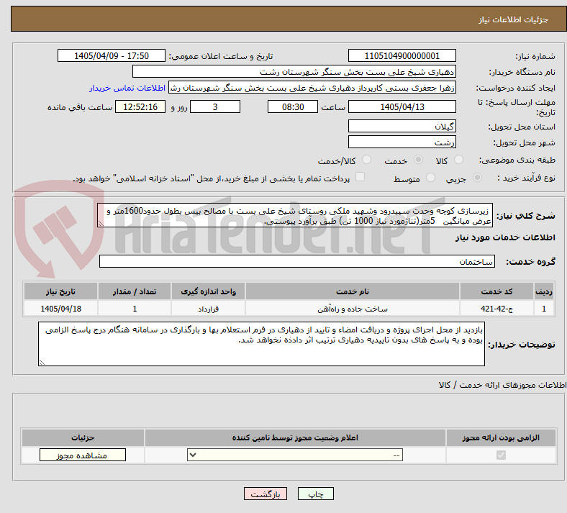Viewport: 567px width, 513px height.
Task: Click the remaining days field showing 3
Action: [215, 106]
